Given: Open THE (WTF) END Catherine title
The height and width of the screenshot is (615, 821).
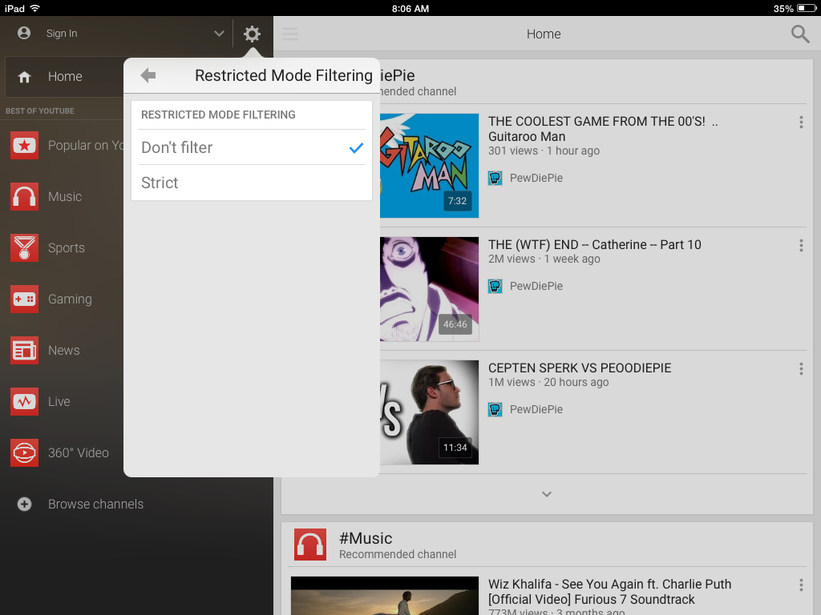Looking at the screenshot, I should (595, 245).
